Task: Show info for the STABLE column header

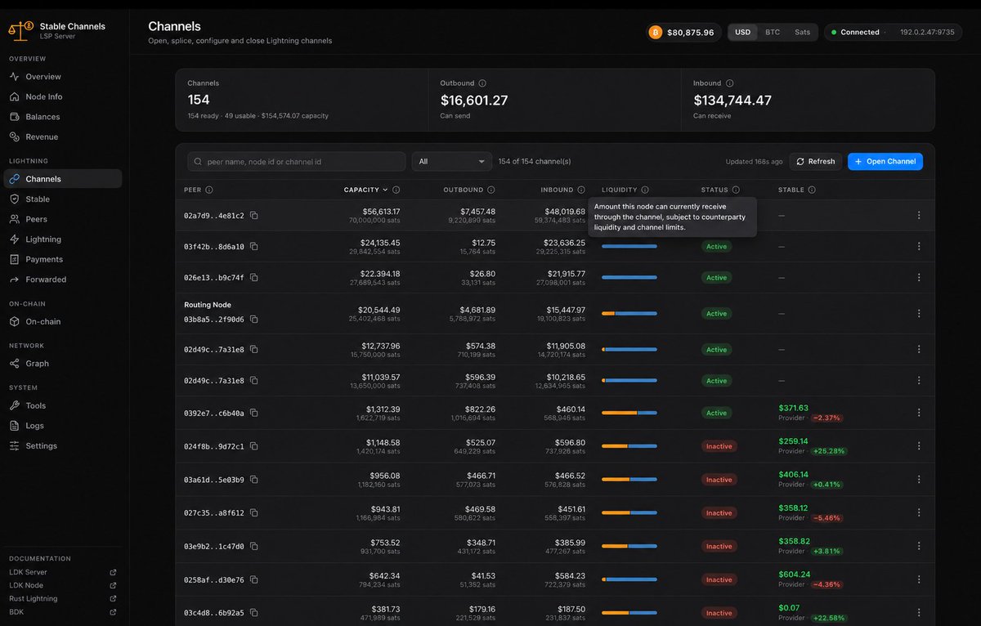Action: pyautogui.click(x=812, y=190)
